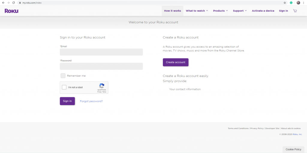Go to Activate a device
This screenshot has height=153, width=307.
coord(263,11)
